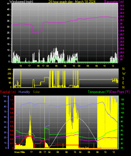This screenshot has height=156, width=131.
Task: Click the Humidity legend label
Action: (24, 92)
